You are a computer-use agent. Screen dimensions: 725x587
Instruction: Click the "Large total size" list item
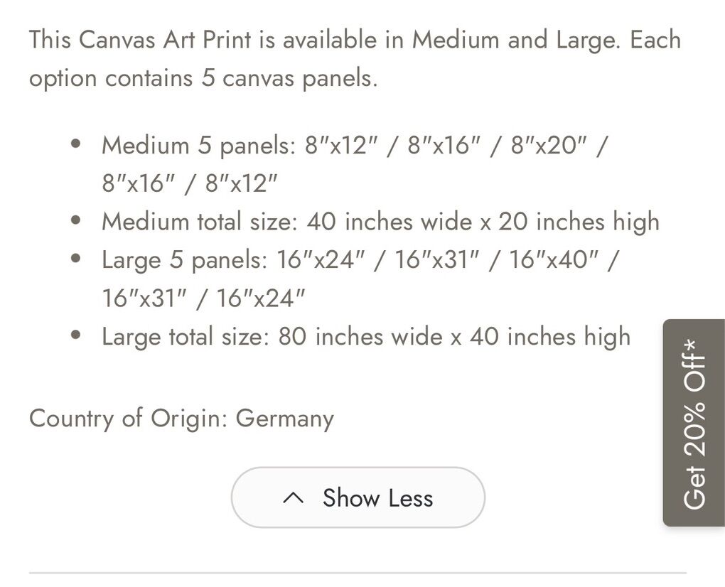click(x=365, y=336)
